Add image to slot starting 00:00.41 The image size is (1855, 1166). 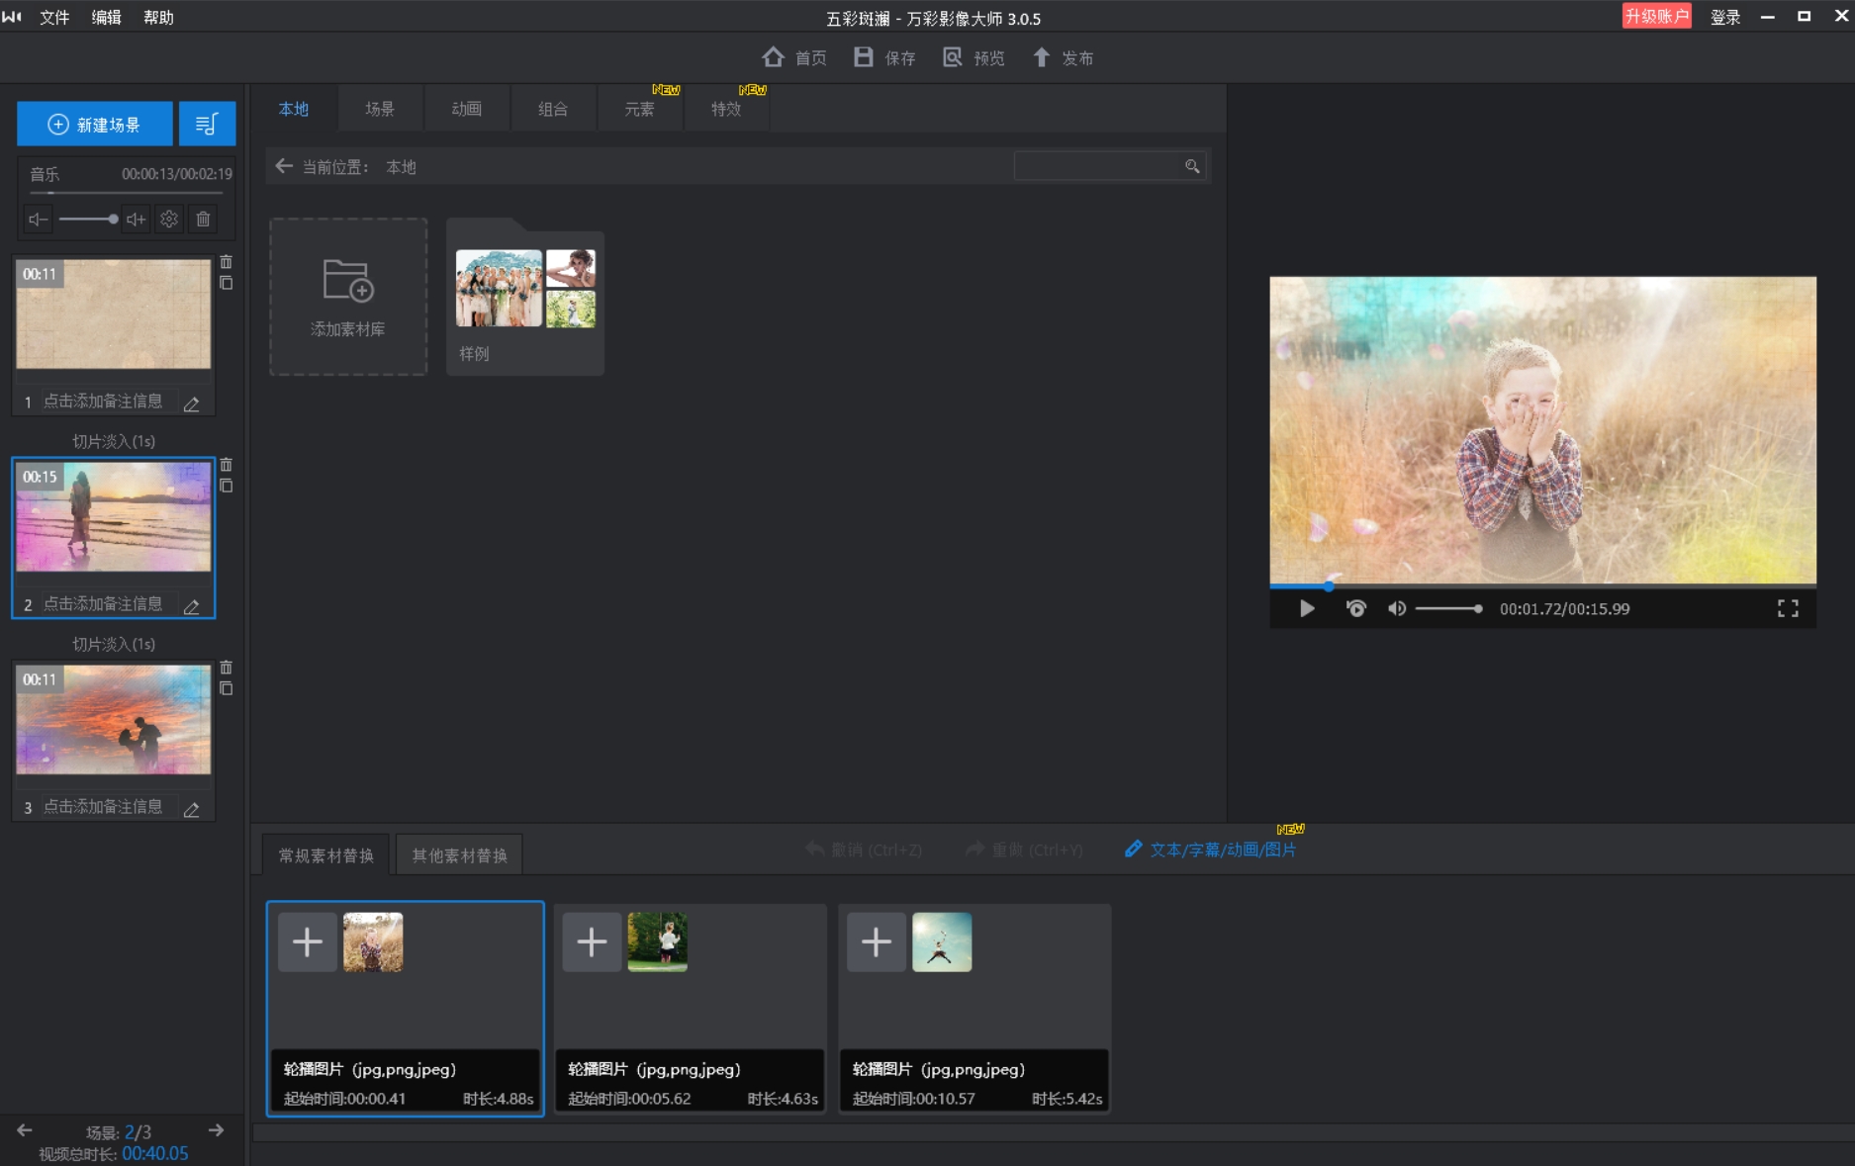point(307,942)
